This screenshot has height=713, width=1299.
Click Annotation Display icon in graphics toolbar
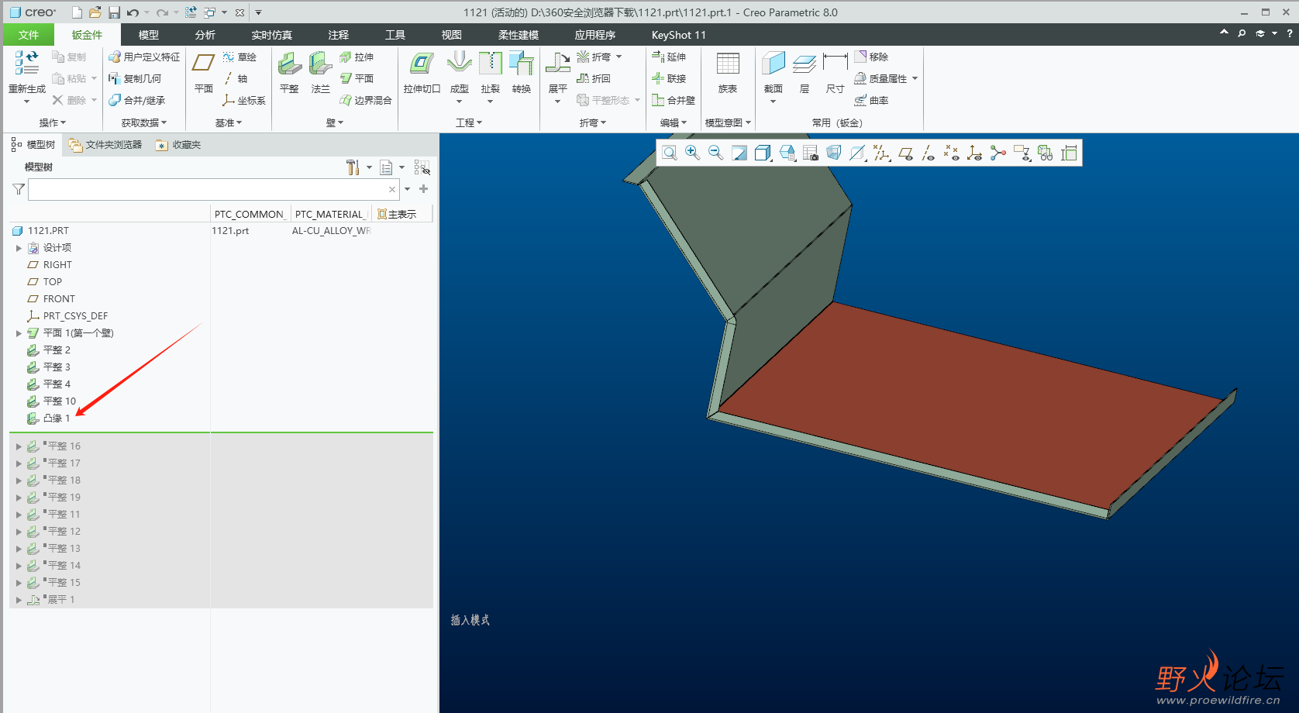tap(1022, 153)
